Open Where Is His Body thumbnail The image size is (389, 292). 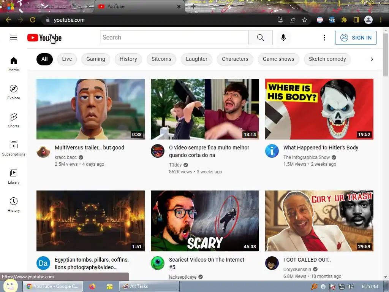pos(319,109)
